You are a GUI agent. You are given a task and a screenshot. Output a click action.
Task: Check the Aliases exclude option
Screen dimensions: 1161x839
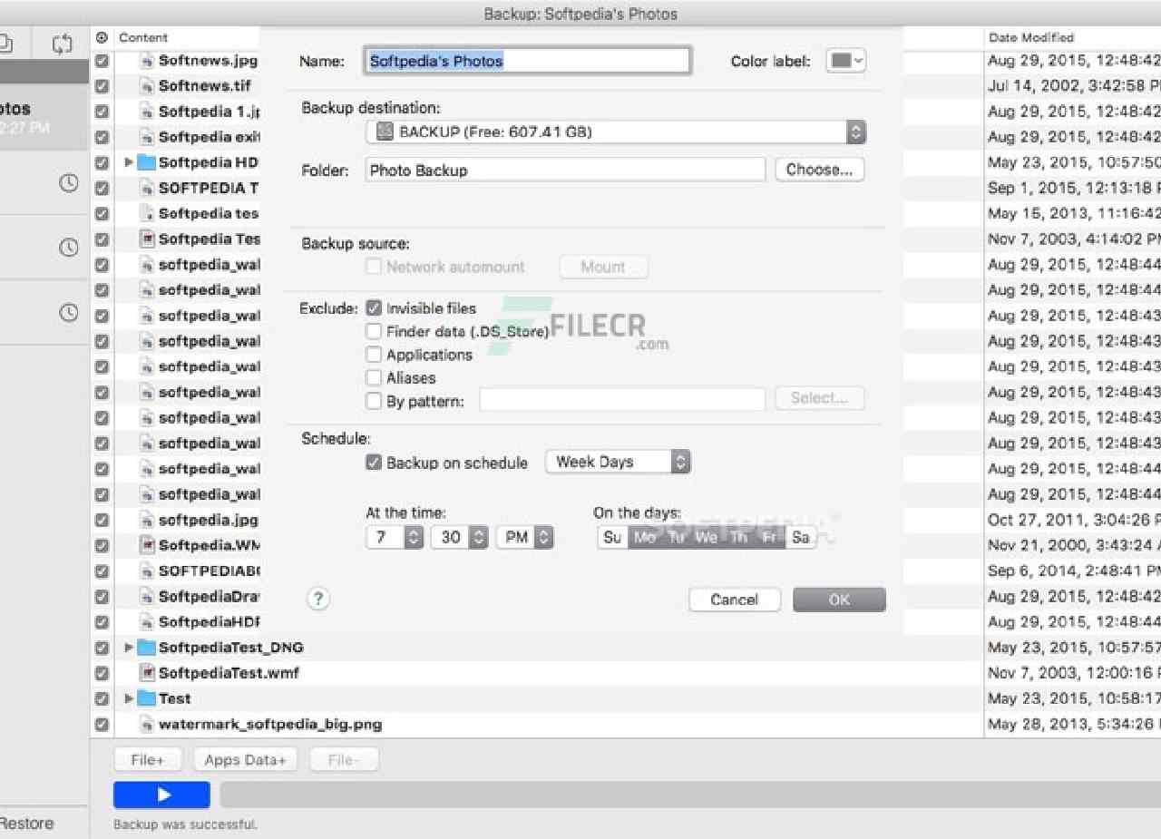(x=374, y=378)
